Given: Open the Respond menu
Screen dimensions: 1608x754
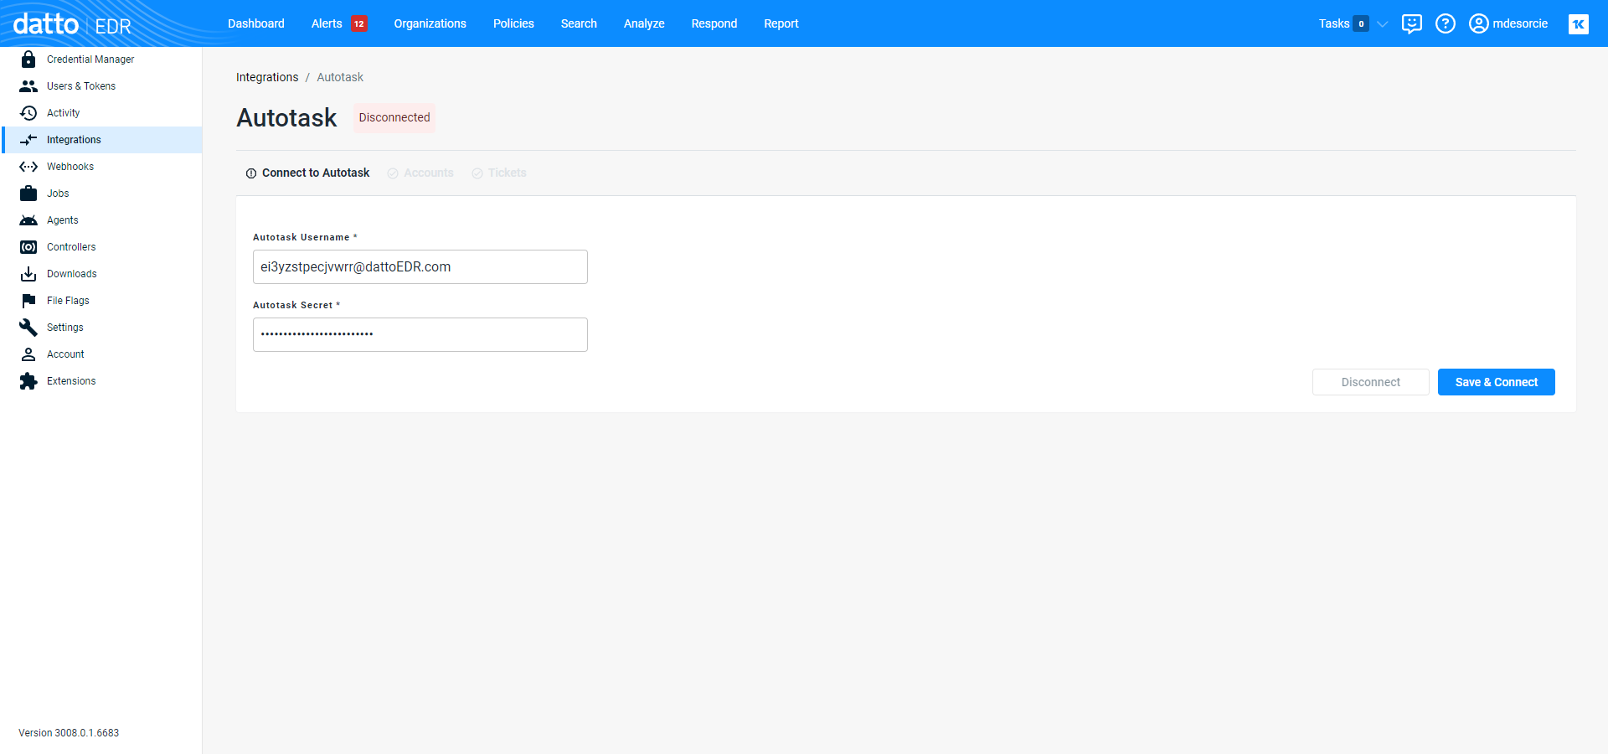Looking at the screenshot, I should [x=714, y=23].
